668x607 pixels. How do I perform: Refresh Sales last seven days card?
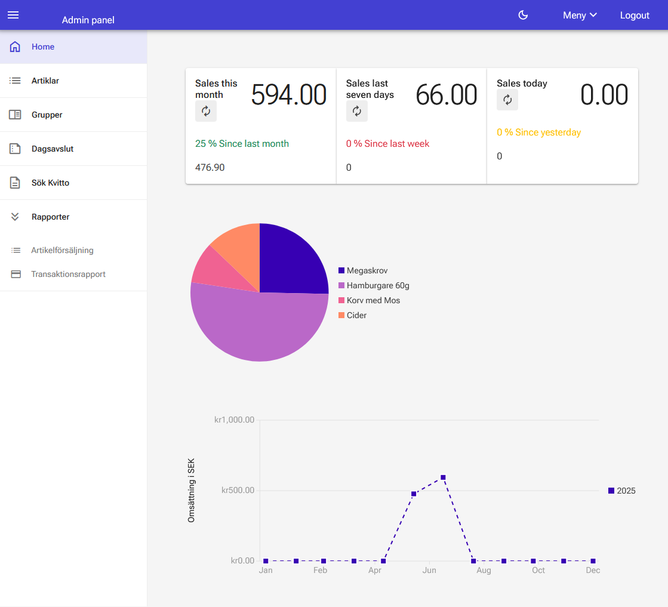[x=357, y=111]
